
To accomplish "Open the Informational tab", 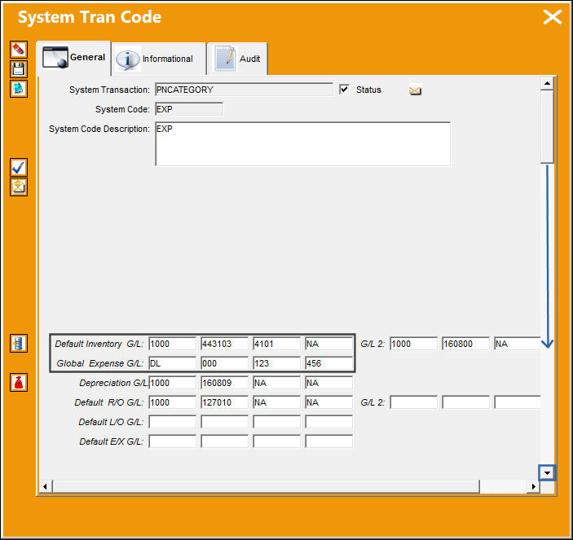I will click(x=159, y=59).
